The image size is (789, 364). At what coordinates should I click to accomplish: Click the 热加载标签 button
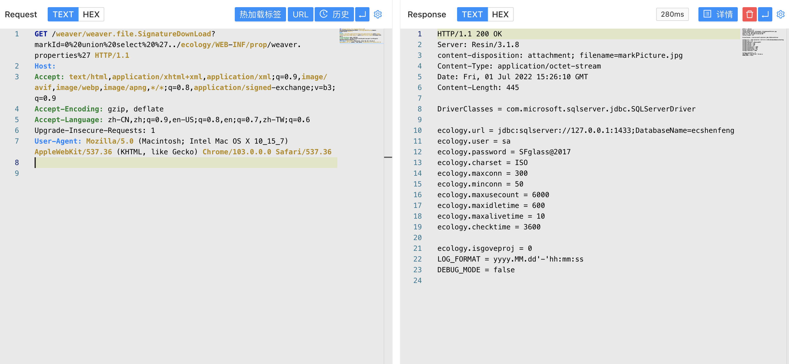point(260,14)
